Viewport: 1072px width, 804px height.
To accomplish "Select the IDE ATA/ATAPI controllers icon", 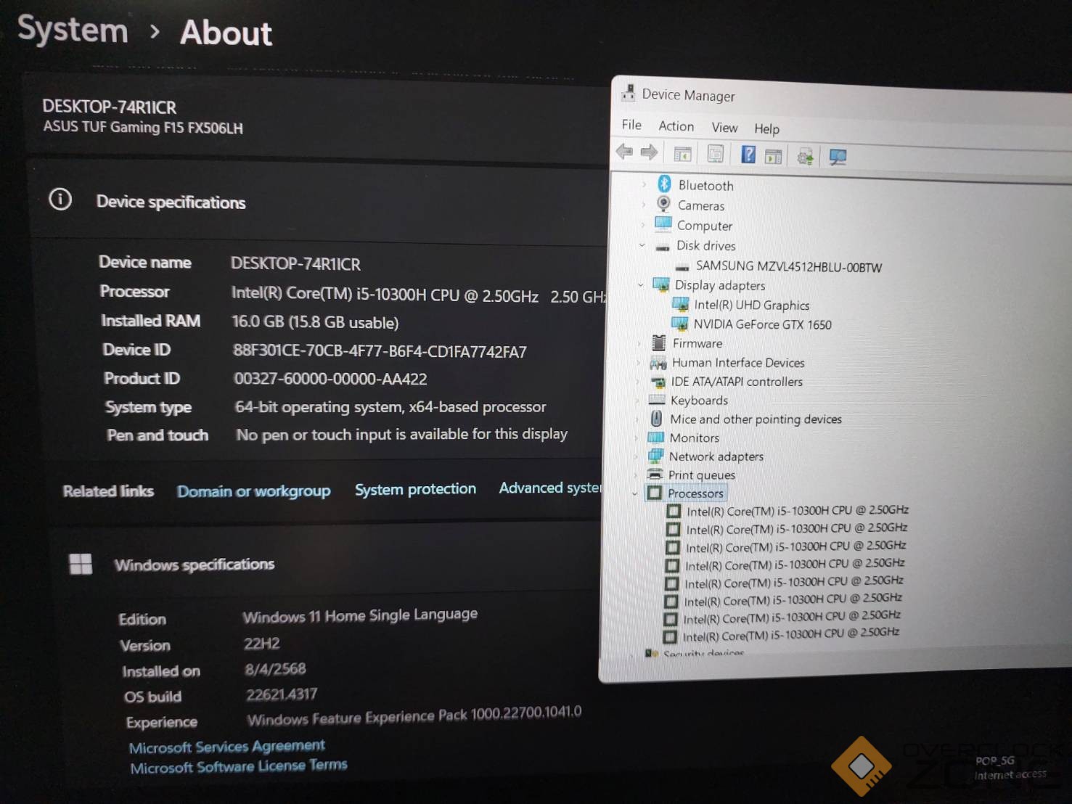I will tap(658, 382).
